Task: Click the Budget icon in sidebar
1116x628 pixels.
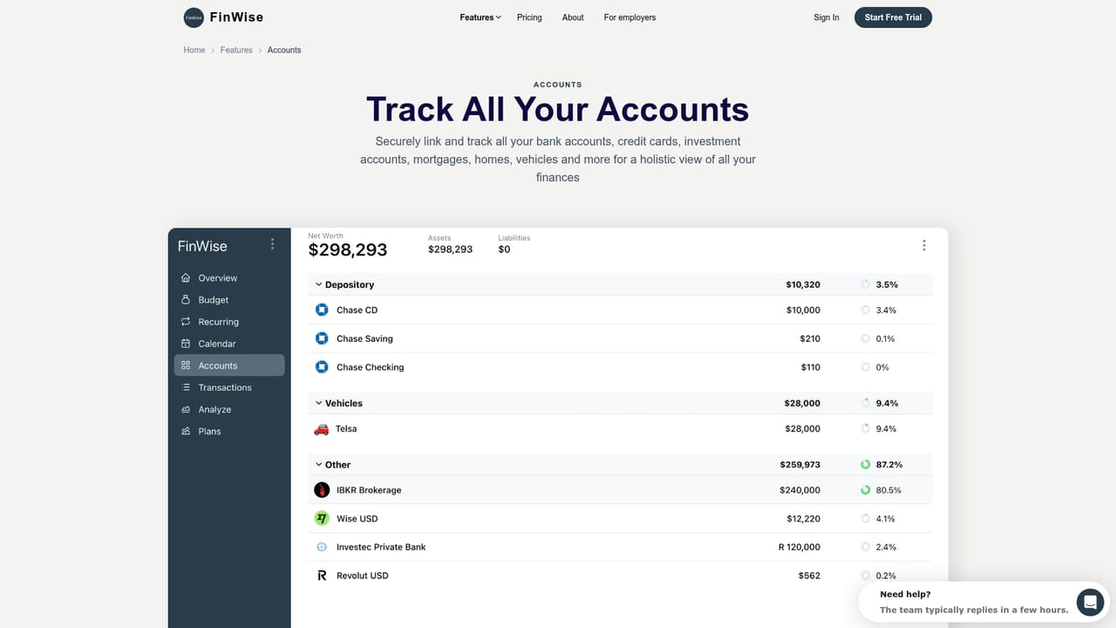Action: pyautogui.click(x=186, y=300)
